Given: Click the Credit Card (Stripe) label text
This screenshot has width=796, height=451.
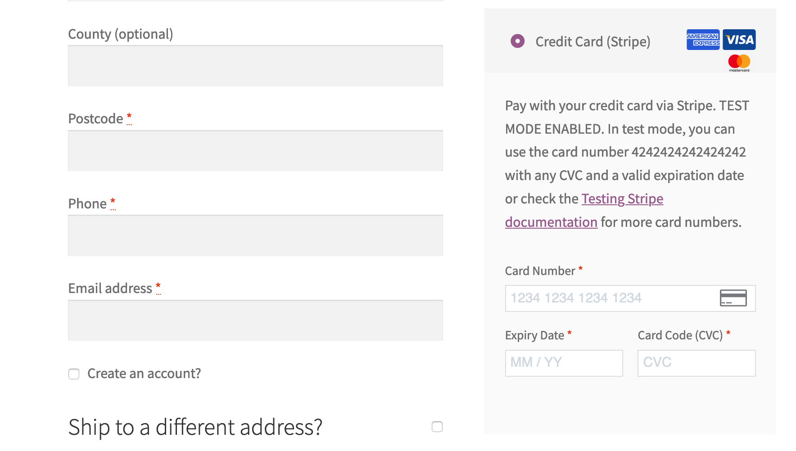Looking at the screenshot, I should [x=592, y=41].
